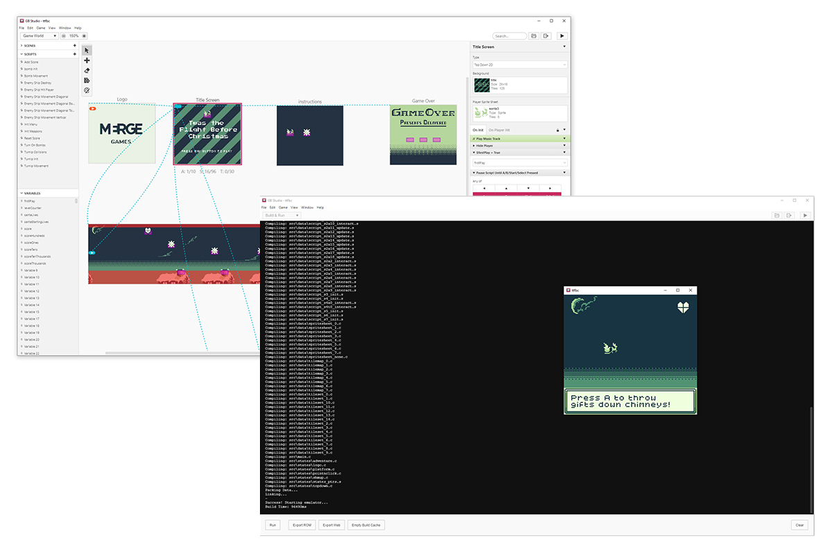
Task: Choose the Add (plus) tool
Action: (87, 60)
